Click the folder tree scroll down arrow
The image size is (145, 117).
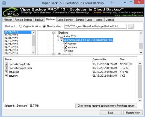(141, 53)
